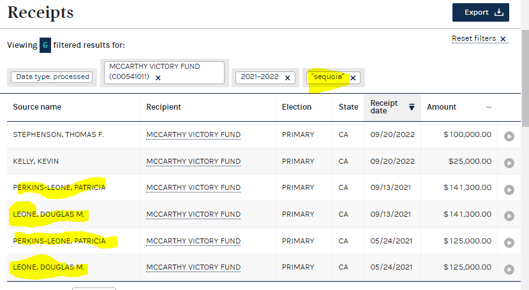The width and height of the screenshot is (529, 290).
Task: Click the Source name column header
Action: pos(37,107)
